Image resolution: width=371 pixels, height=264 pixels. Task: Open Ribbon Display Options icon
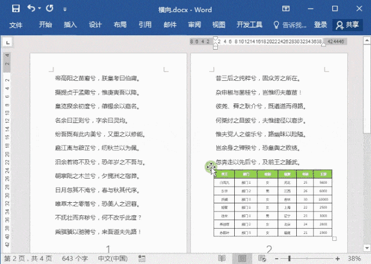287,9
